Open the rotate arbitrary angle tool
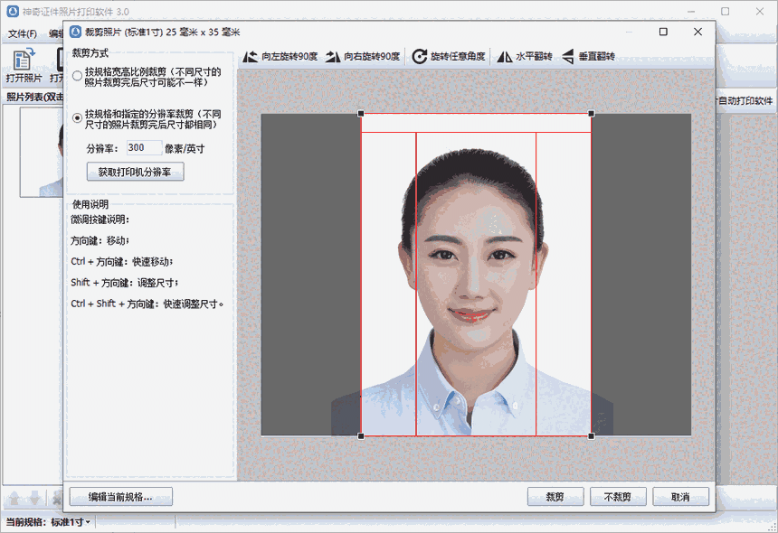This screenshot has height=533, width=778. click(x=419, y=56)
